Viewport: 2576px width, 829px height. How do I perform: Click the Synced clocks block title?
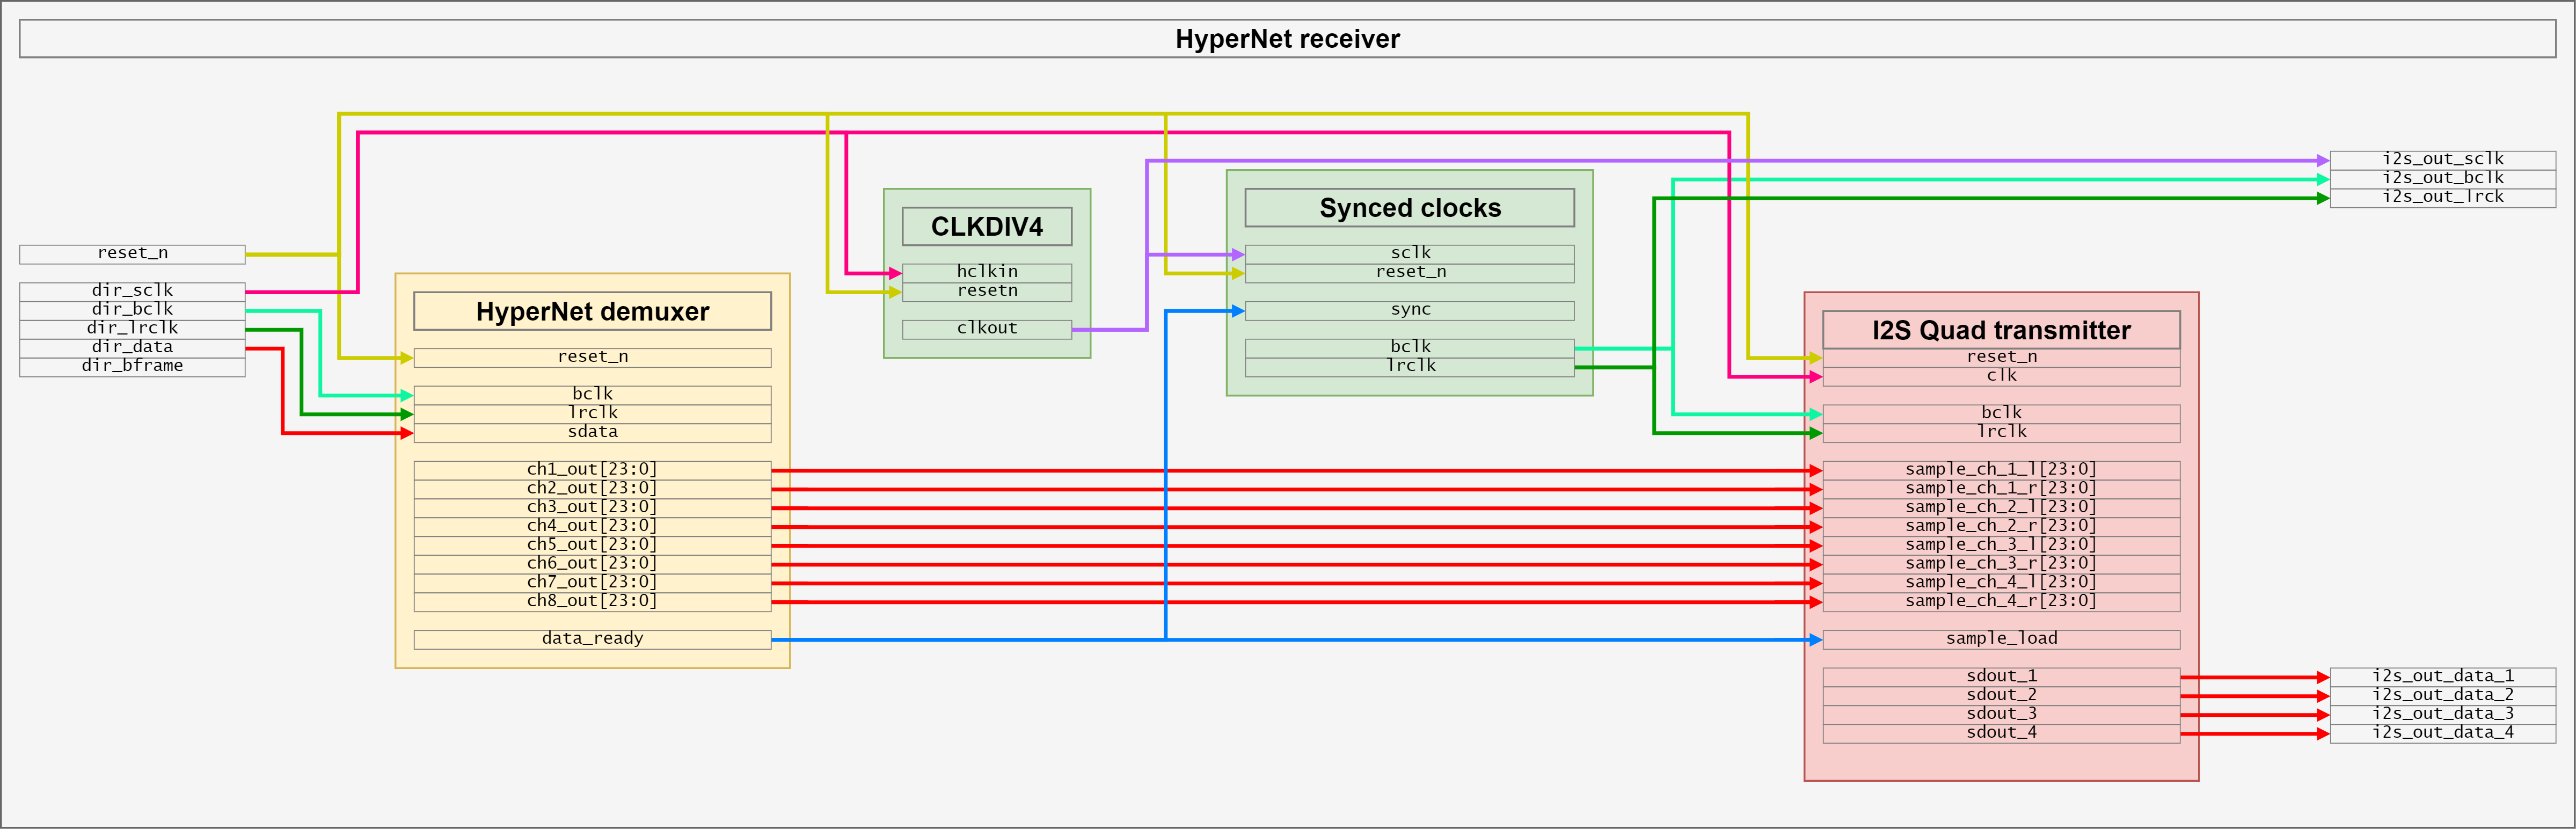point(1409,208)
